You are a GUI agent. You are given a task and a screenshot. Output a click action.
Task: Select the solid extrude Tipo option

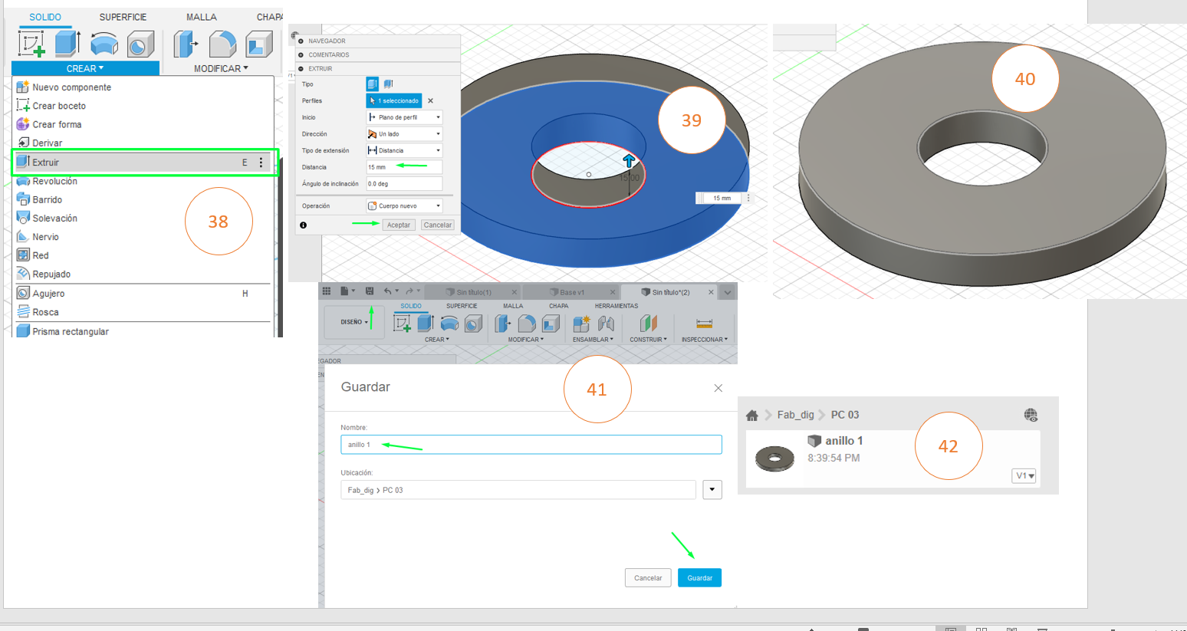372,84
